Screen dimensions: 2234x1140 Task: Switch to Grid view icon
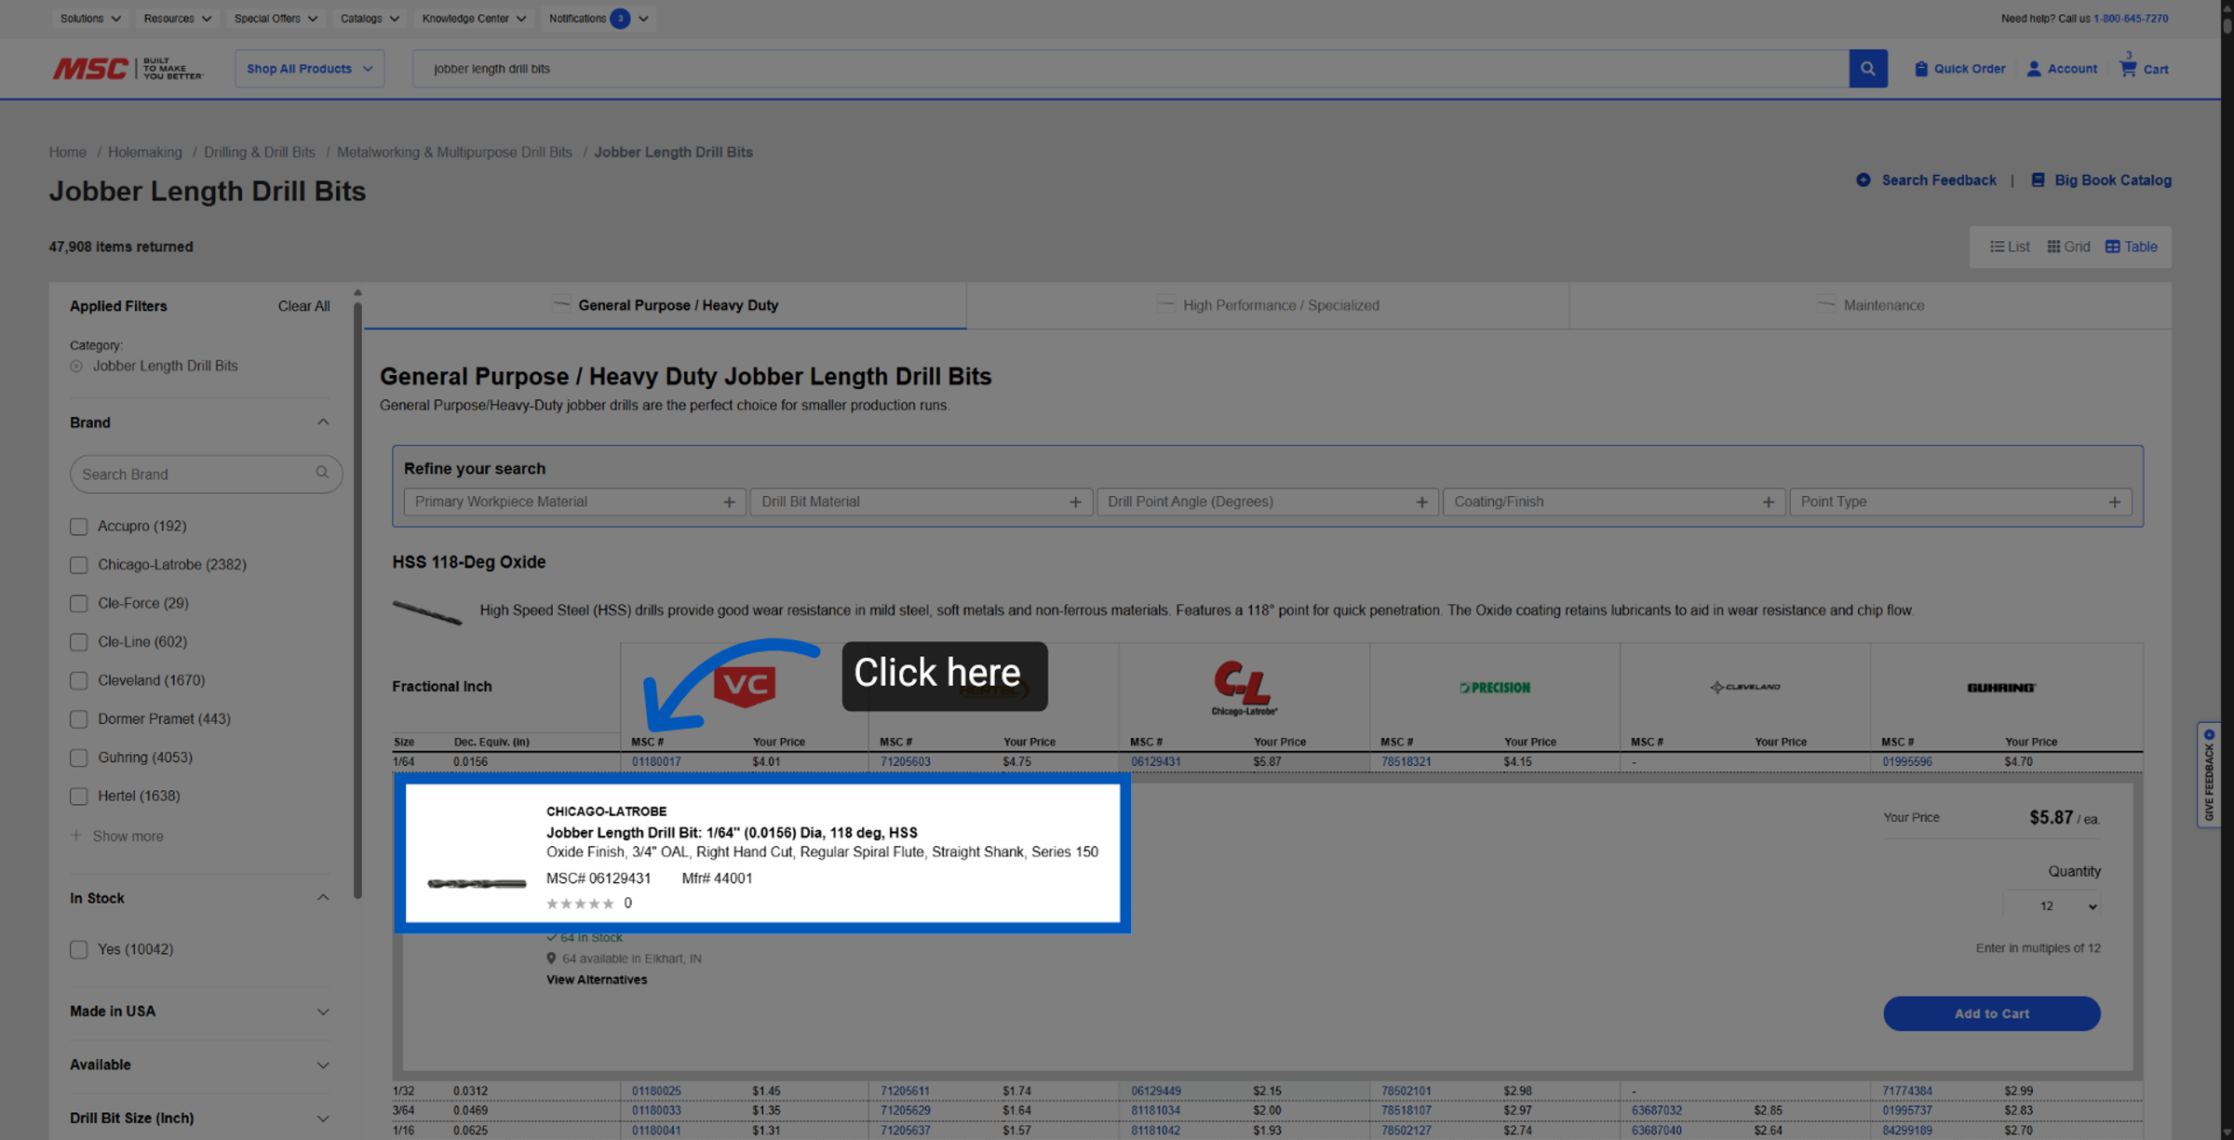pyautogui.click(x=2053, y=247)
